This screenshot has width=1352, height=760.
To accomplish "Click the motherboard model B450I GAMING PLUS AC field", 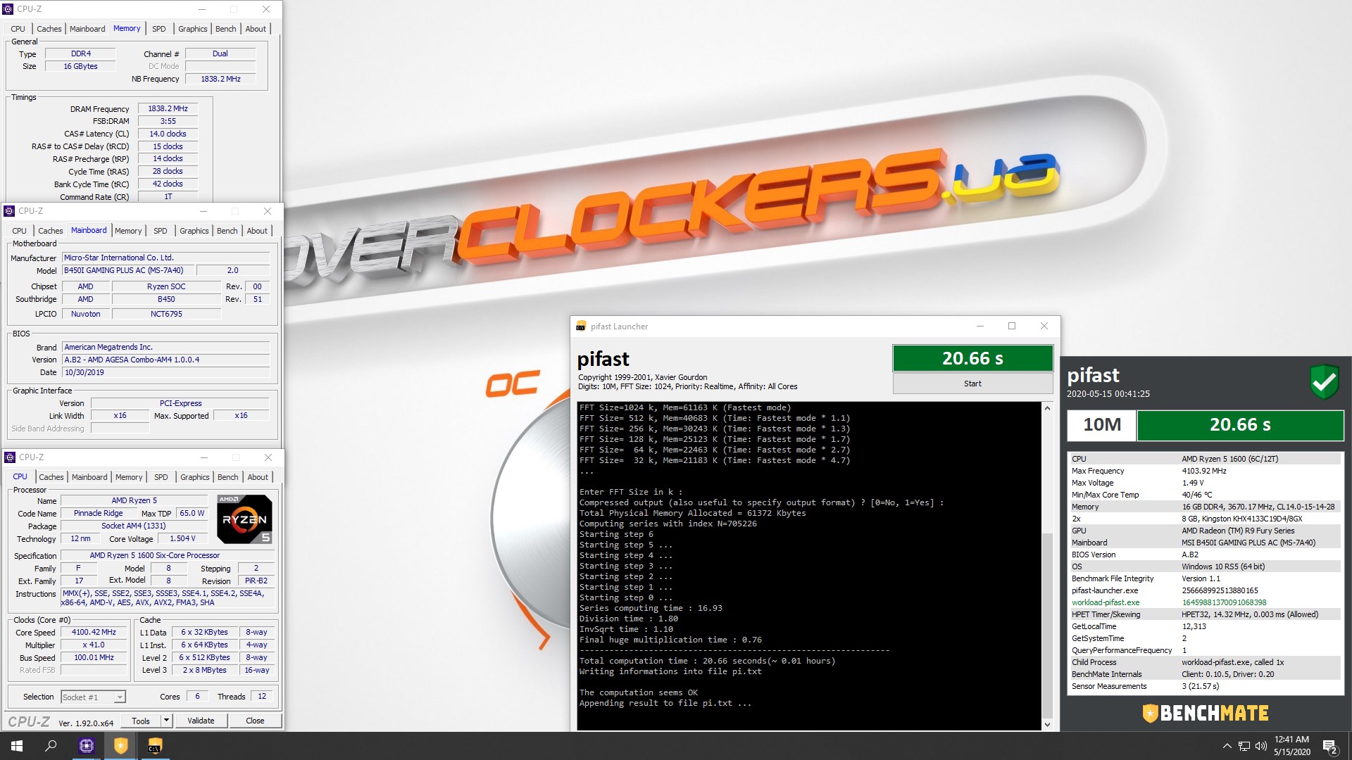I will 127,270.
